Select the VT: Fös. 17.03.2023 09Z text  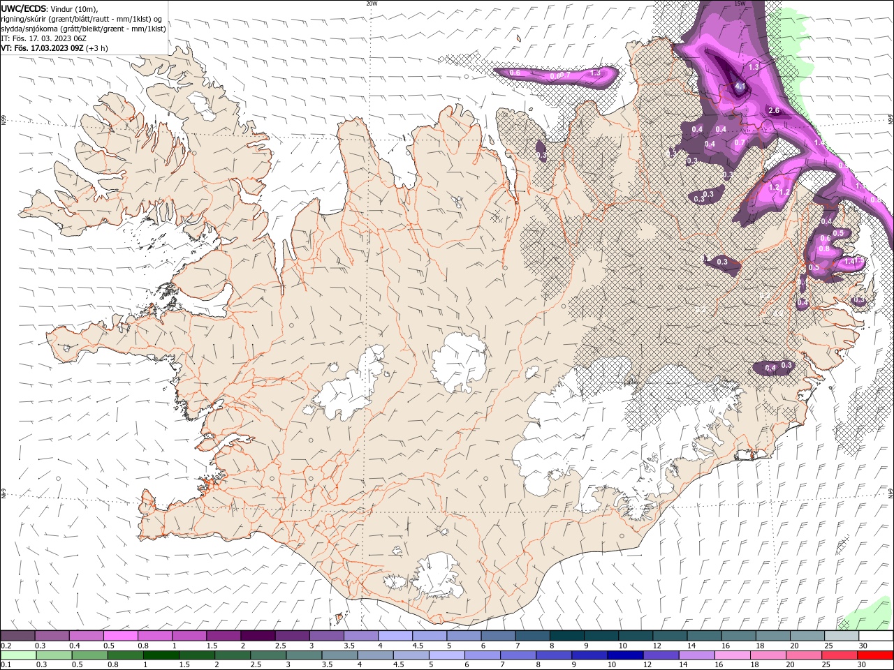(x=42, y=48)
